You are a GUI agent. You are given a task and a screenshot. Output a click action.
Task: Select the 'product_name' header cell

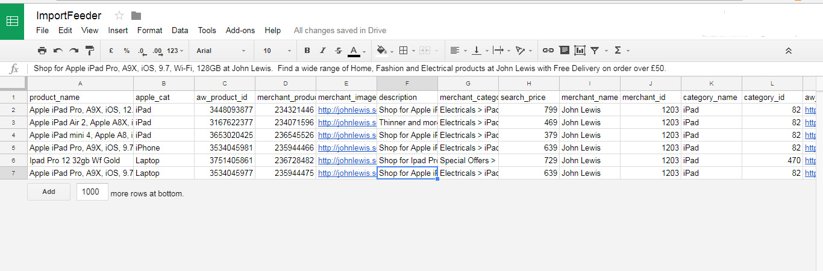point(80,97)
